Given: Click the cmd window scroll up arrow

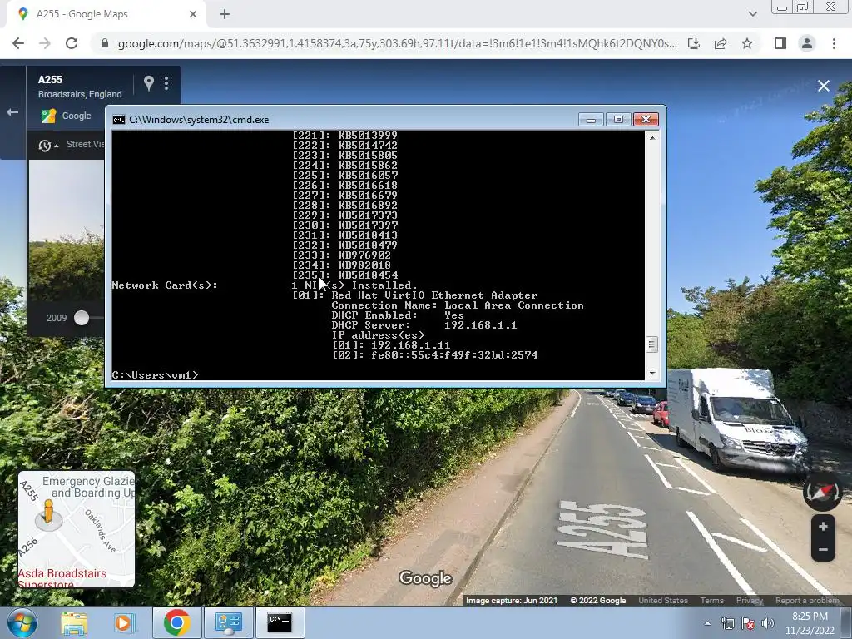Looking at the screenshot, I should (x=652, y=137).
